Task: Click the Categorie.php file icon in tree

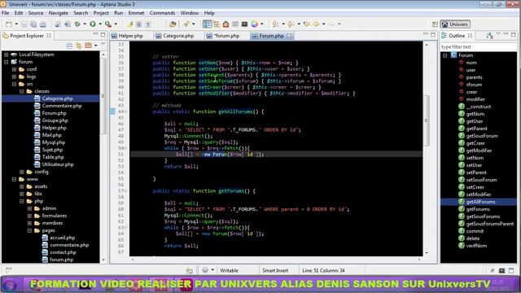Action: pos(37,98)
